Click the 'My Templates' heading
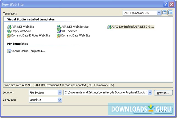The width and height of the screenshot is (177, 118). [x=18, y=44]
